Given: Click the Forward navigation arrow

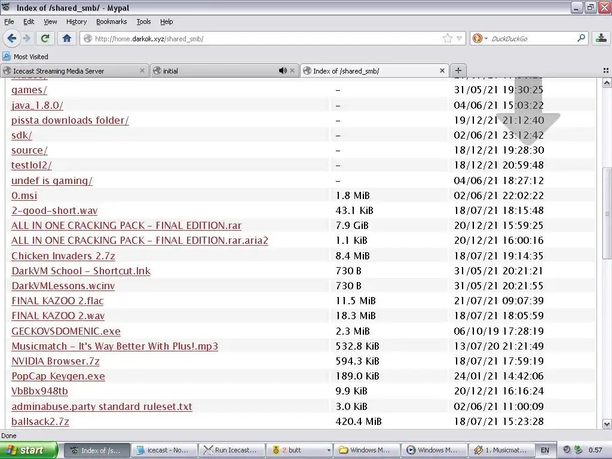Looking at the screenshot, I should click(26, 38).
